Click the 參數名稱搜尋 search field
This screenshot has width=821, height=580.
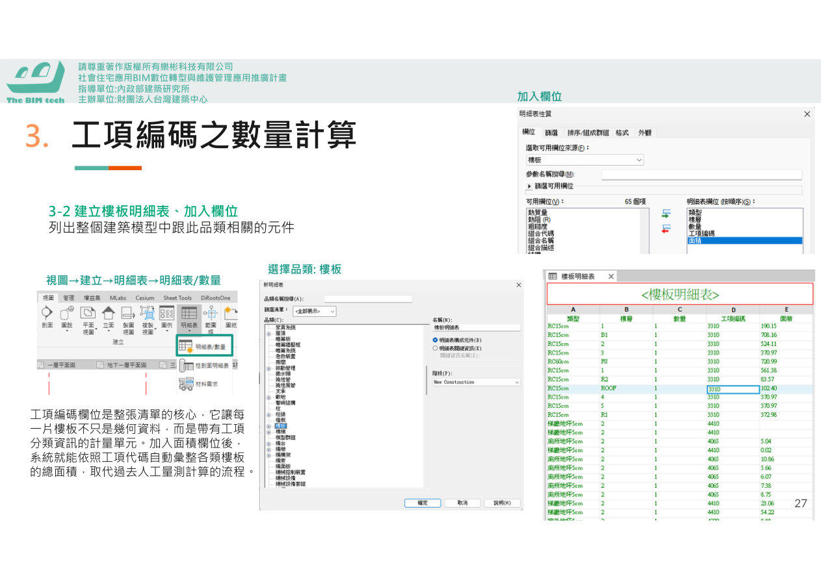click(701, 174)
